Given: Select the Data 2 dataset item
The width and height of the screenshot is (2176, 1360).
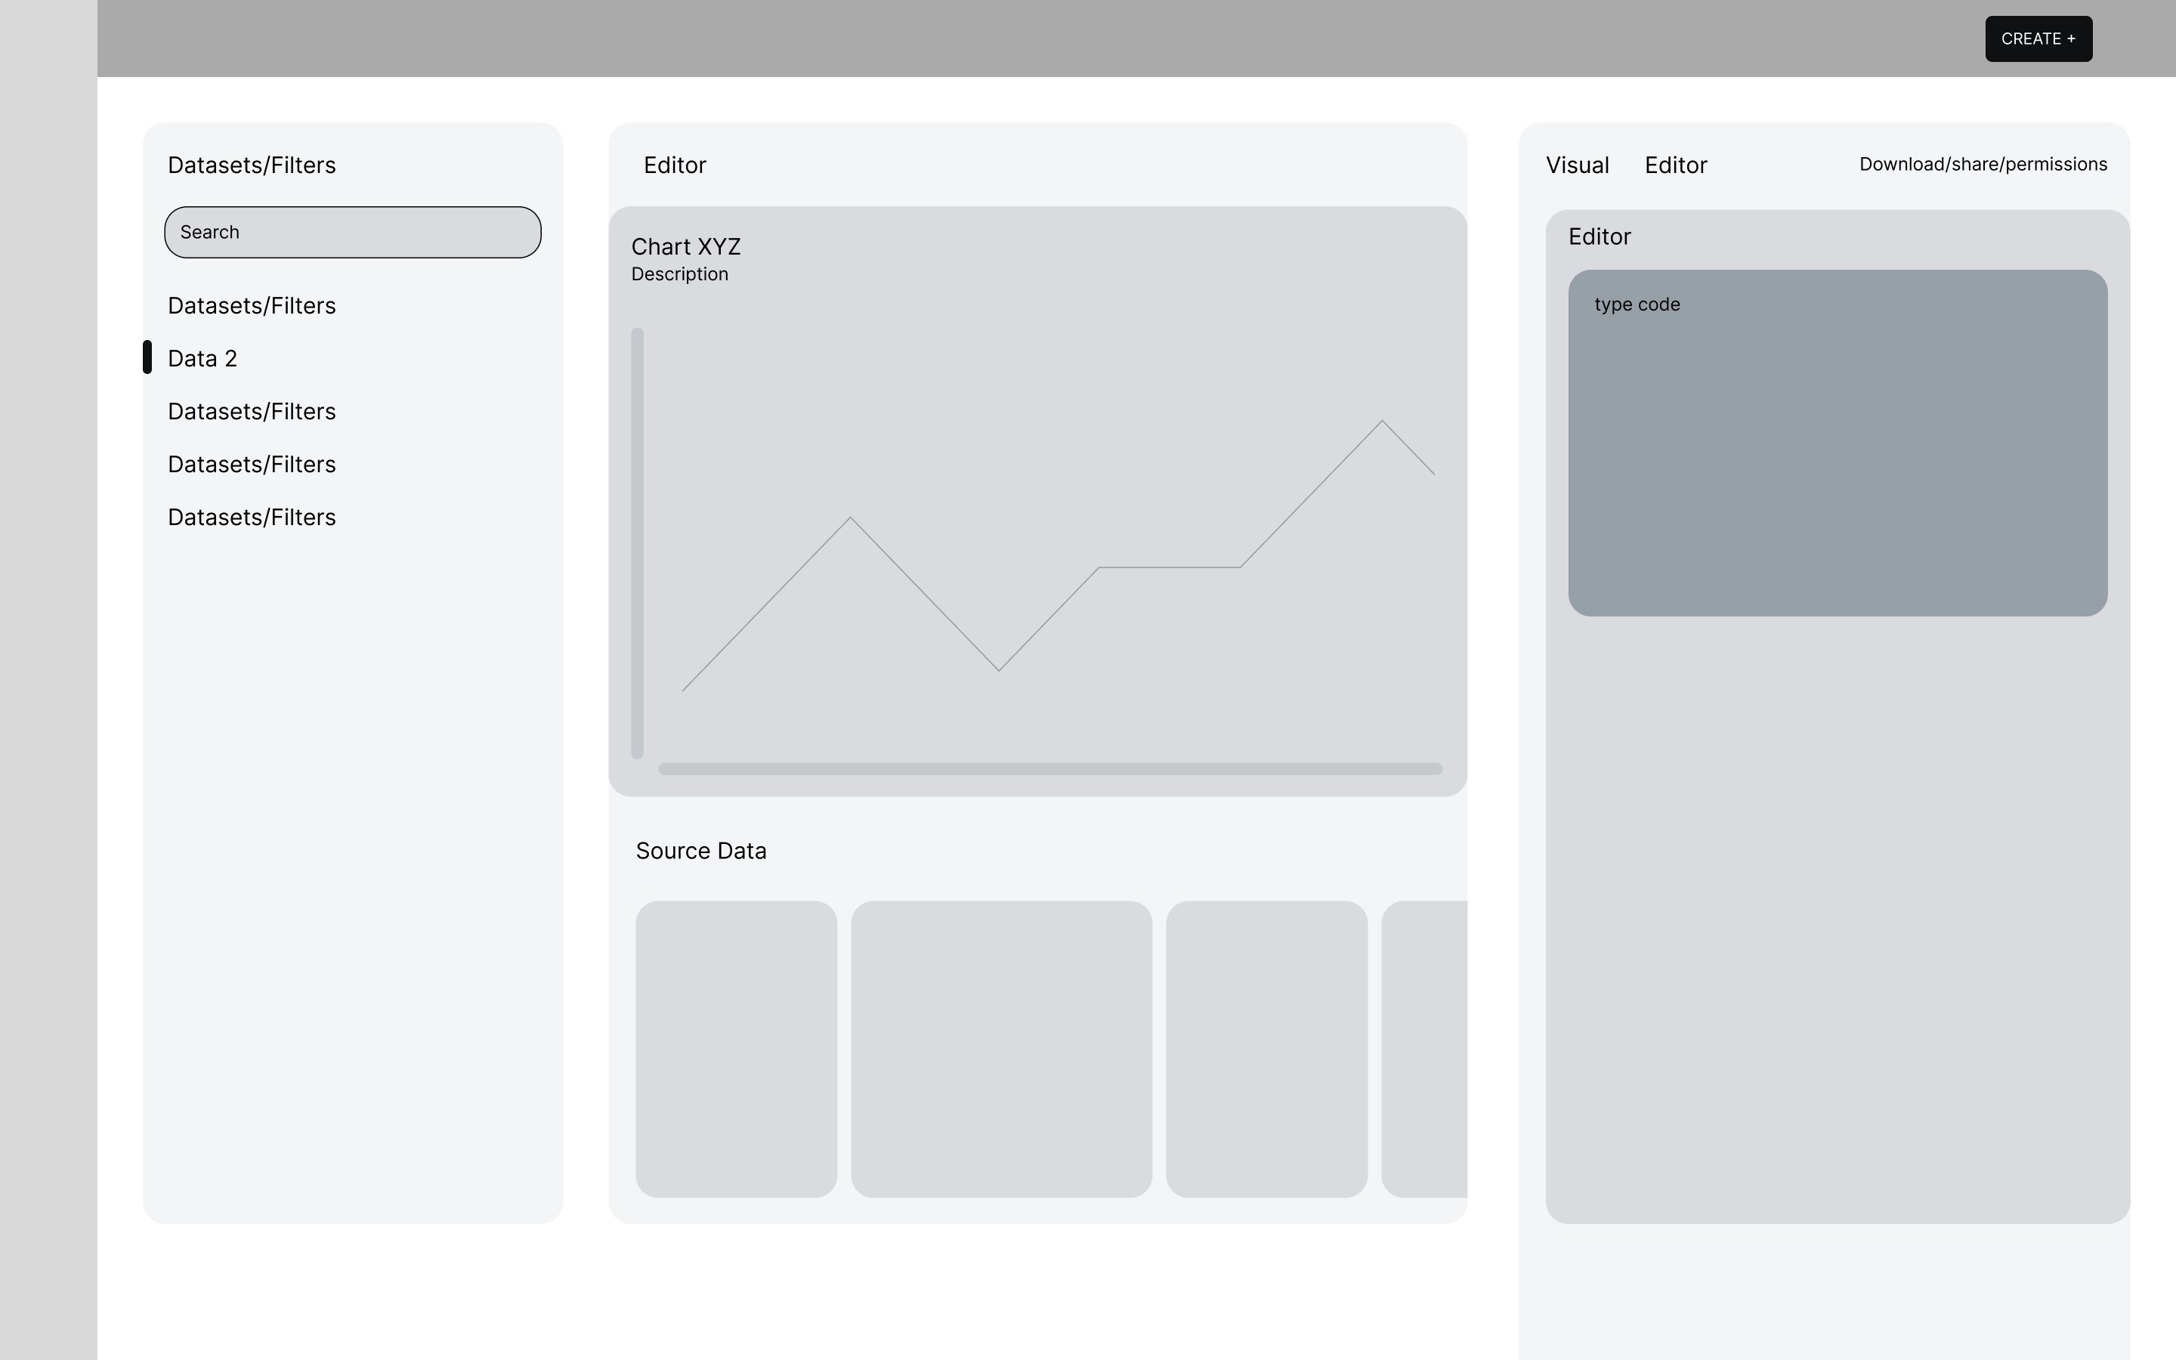Looking at the screenshot, I should pos(202,359).
